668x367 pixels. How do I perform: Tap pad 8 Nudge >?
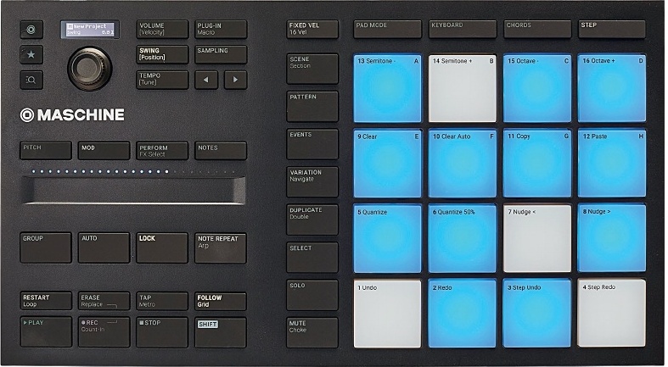[612, 238]
